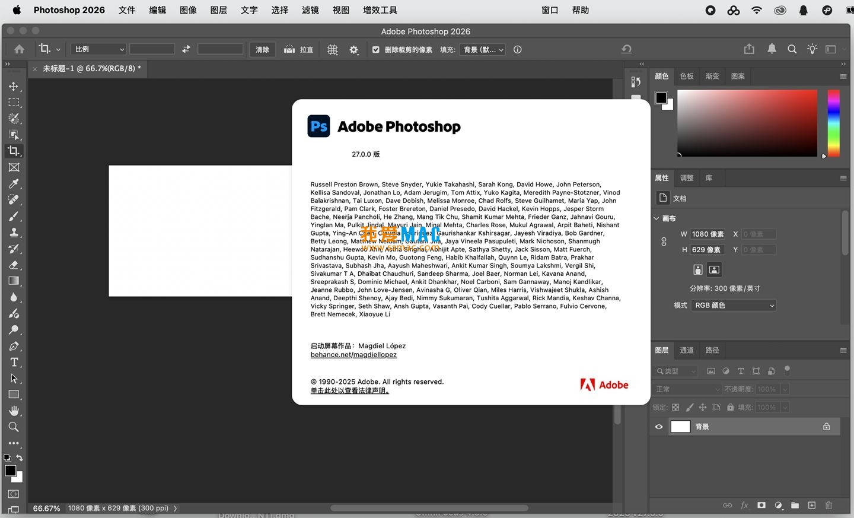This screenshot has width=854, height=518.
Task: Select the Eraser tool
Action: pyautogui.click(x=14, y=265)
